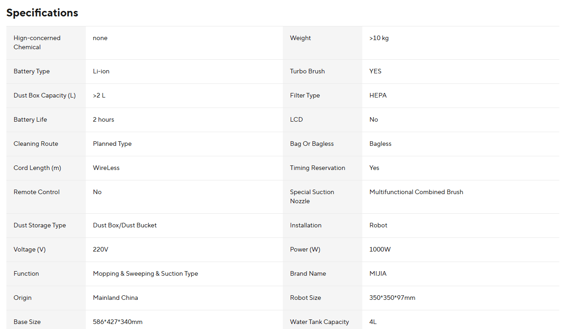Select the Battery Type label cell

click(46, 72)
